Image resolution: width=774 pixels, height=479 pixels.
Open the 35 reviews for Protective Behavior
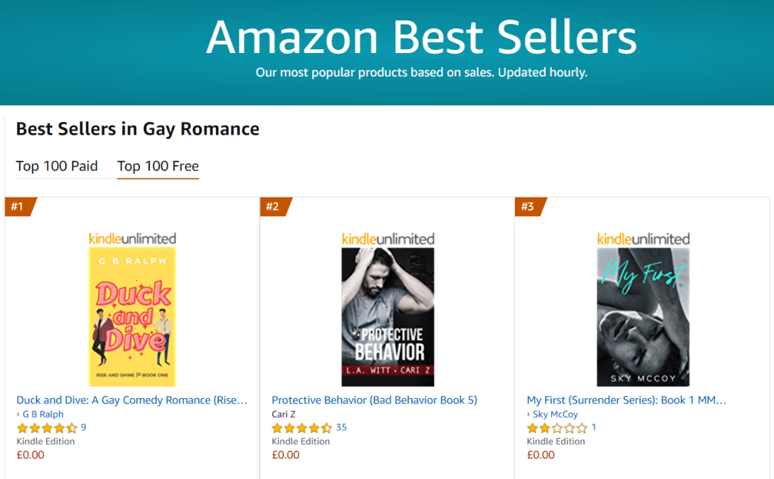click(x=342, y=428)
